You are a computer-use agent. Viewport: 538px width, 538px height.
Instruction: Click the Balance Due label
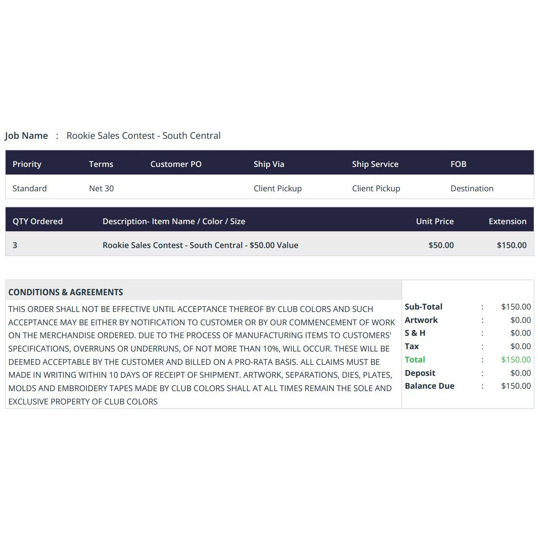click(429, 386)
